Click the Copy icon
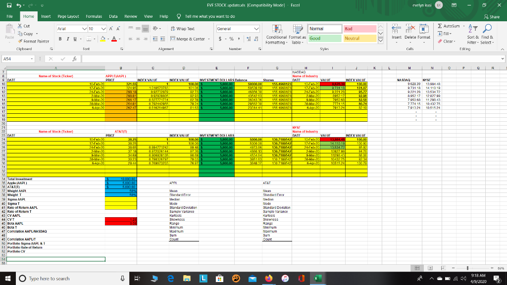 20,34
